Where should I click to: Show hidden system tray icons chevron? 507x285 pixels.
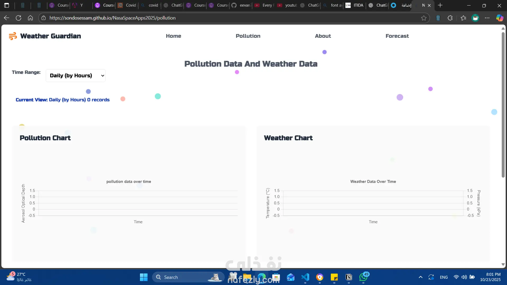point(421,277)
